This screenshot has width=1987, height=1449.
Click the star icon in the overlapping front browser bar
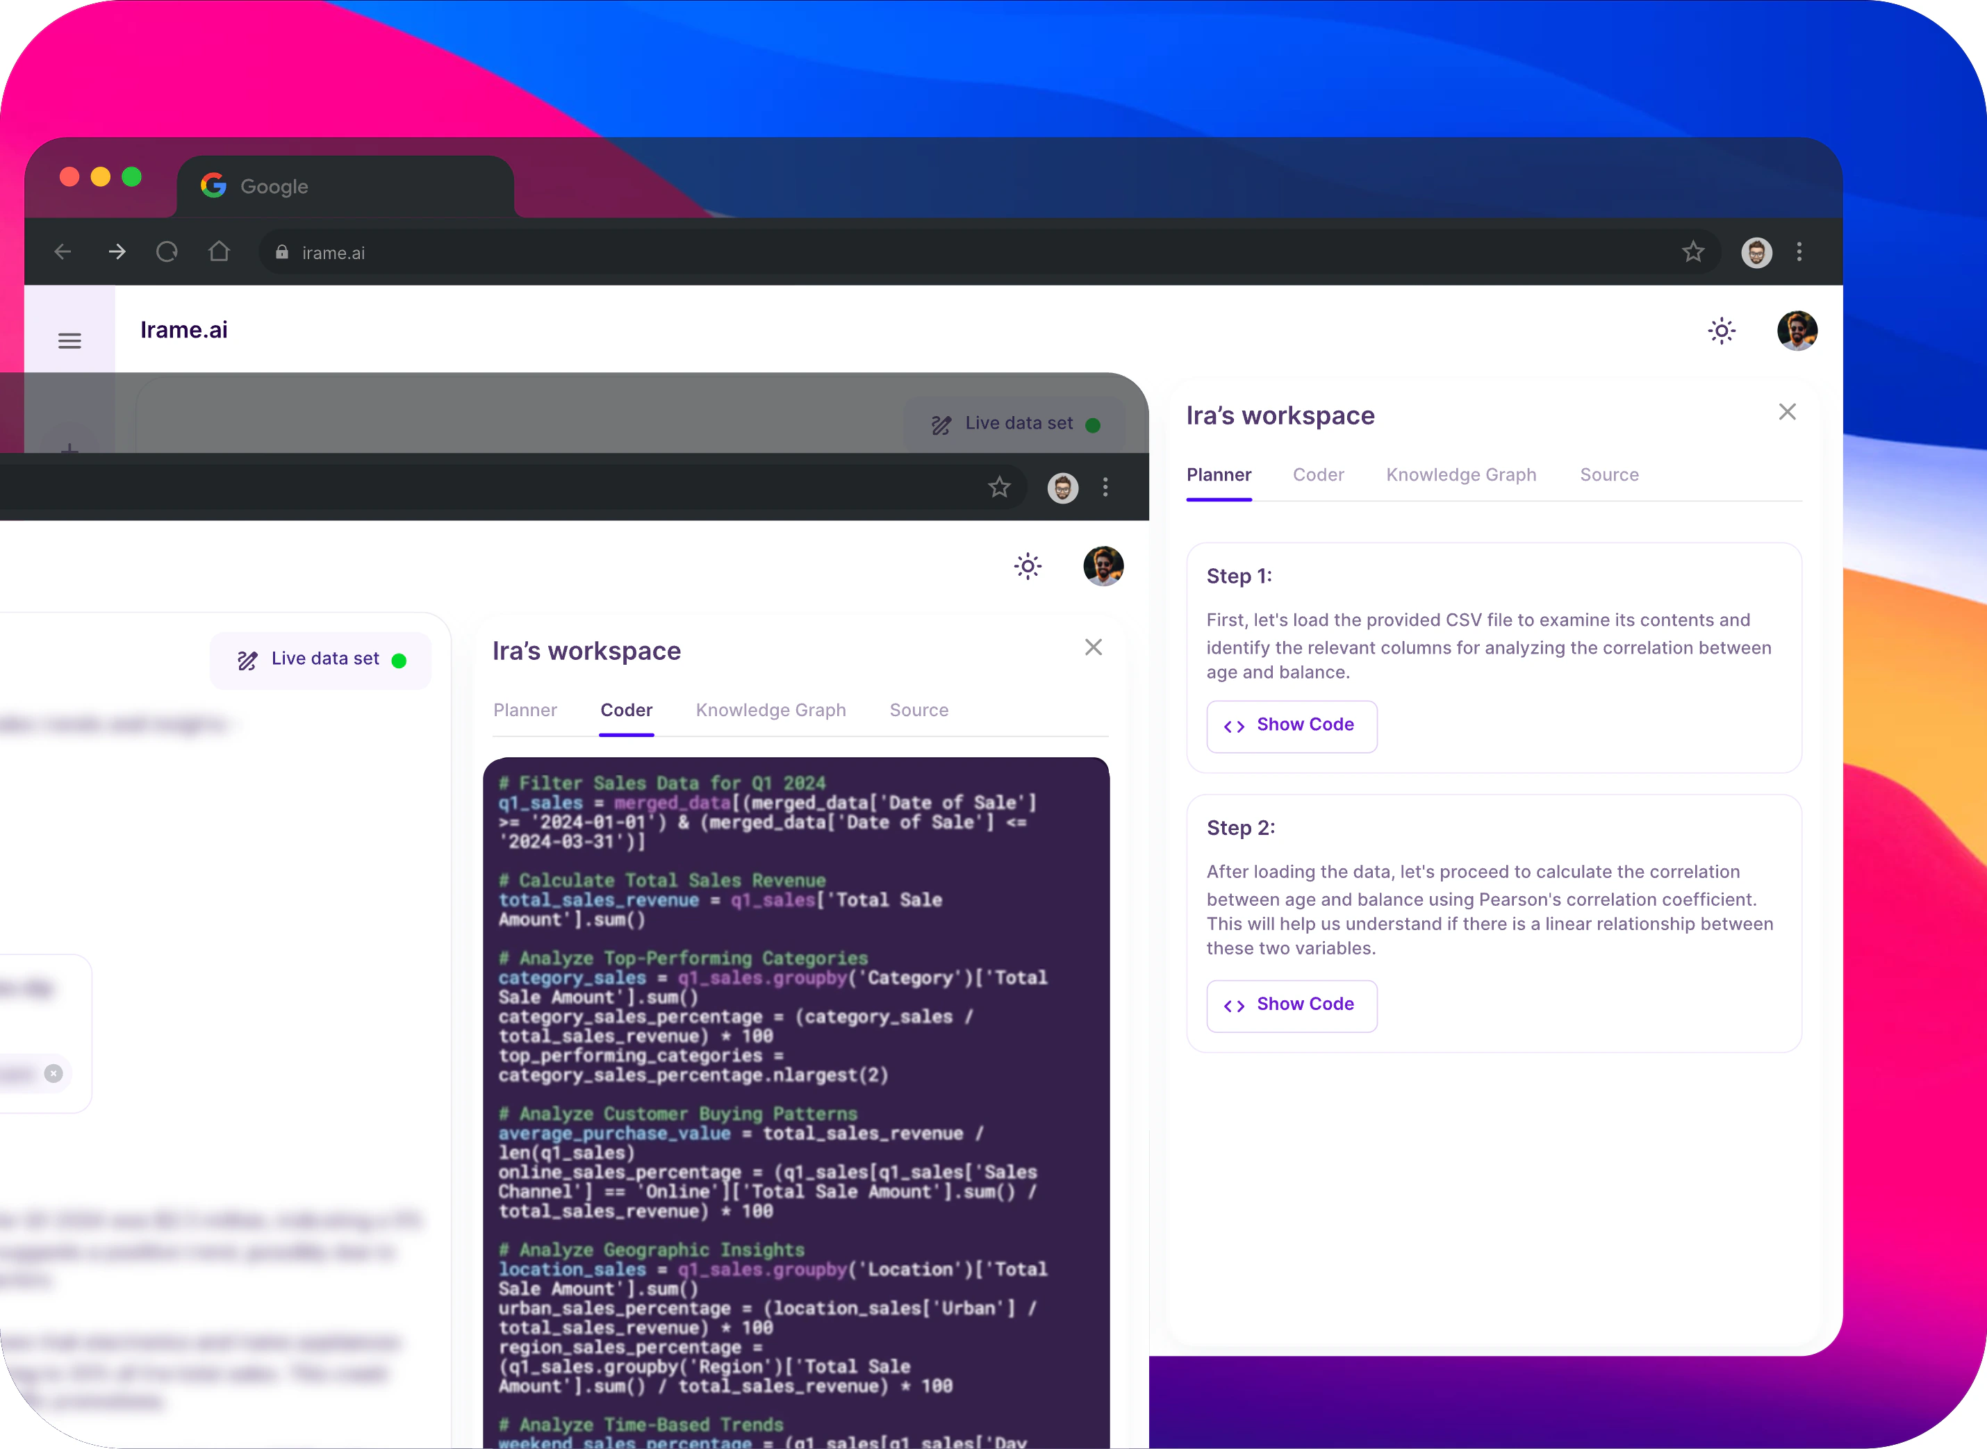point(999,488)
